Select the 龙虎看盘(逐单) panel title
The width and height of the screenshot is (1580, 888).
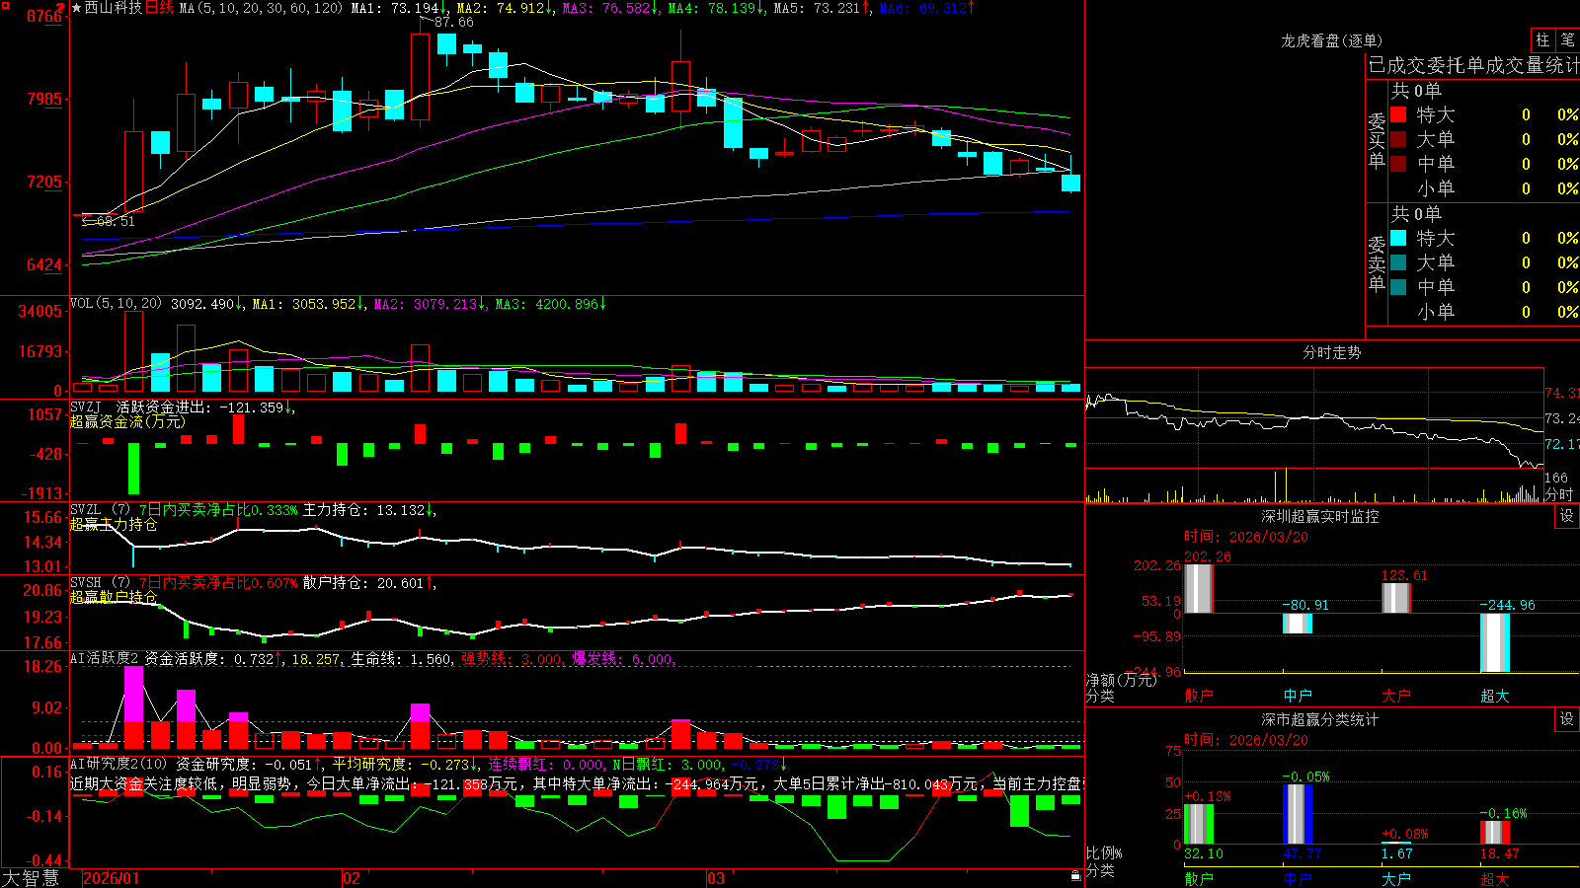coord(1331,40)
